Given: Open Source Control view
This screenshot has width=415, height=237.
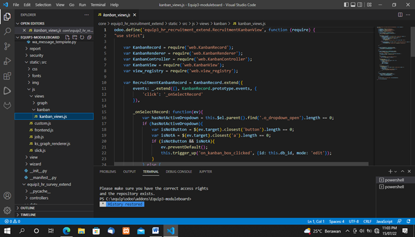Looking at the screenshot, I should [7, 46].
